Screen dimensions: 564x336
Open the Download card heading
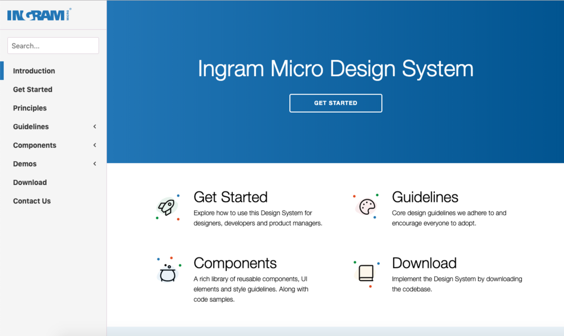point(424,263)
